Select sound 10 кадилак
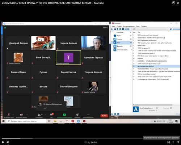The height and width of the screenshot is (145, 181). point(156,58)
